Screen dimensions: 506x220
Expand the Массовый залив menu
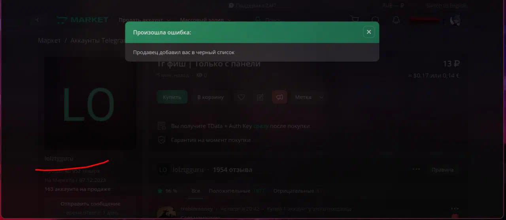pos(205,20)
